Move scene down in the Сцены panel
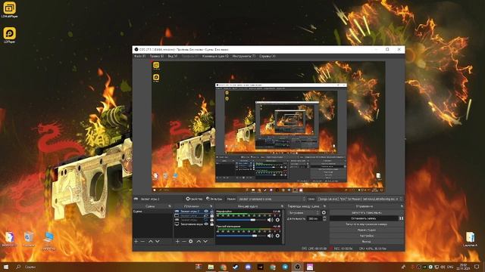 click(x=158, y=241)
